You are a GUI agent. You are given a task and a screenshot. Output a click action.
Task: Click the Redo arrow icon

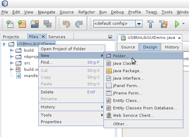click(79, 24)
